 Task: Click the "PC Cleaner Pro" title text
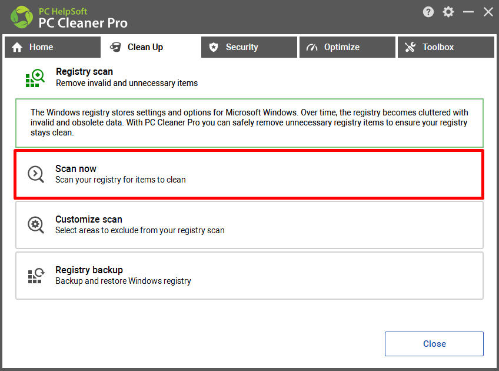coord(83,23)
